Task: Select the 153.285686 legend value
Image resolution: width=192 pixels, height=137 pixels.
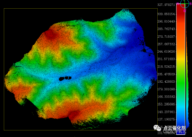Action: click(166, 104)
